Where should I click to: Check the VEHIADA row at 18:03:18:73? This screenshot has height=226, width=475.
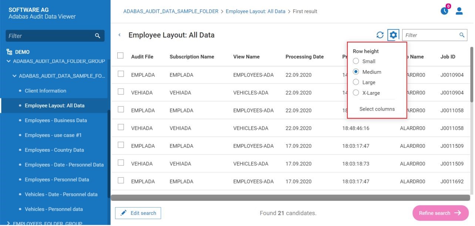pyautogui.click(x=121, y=163)
